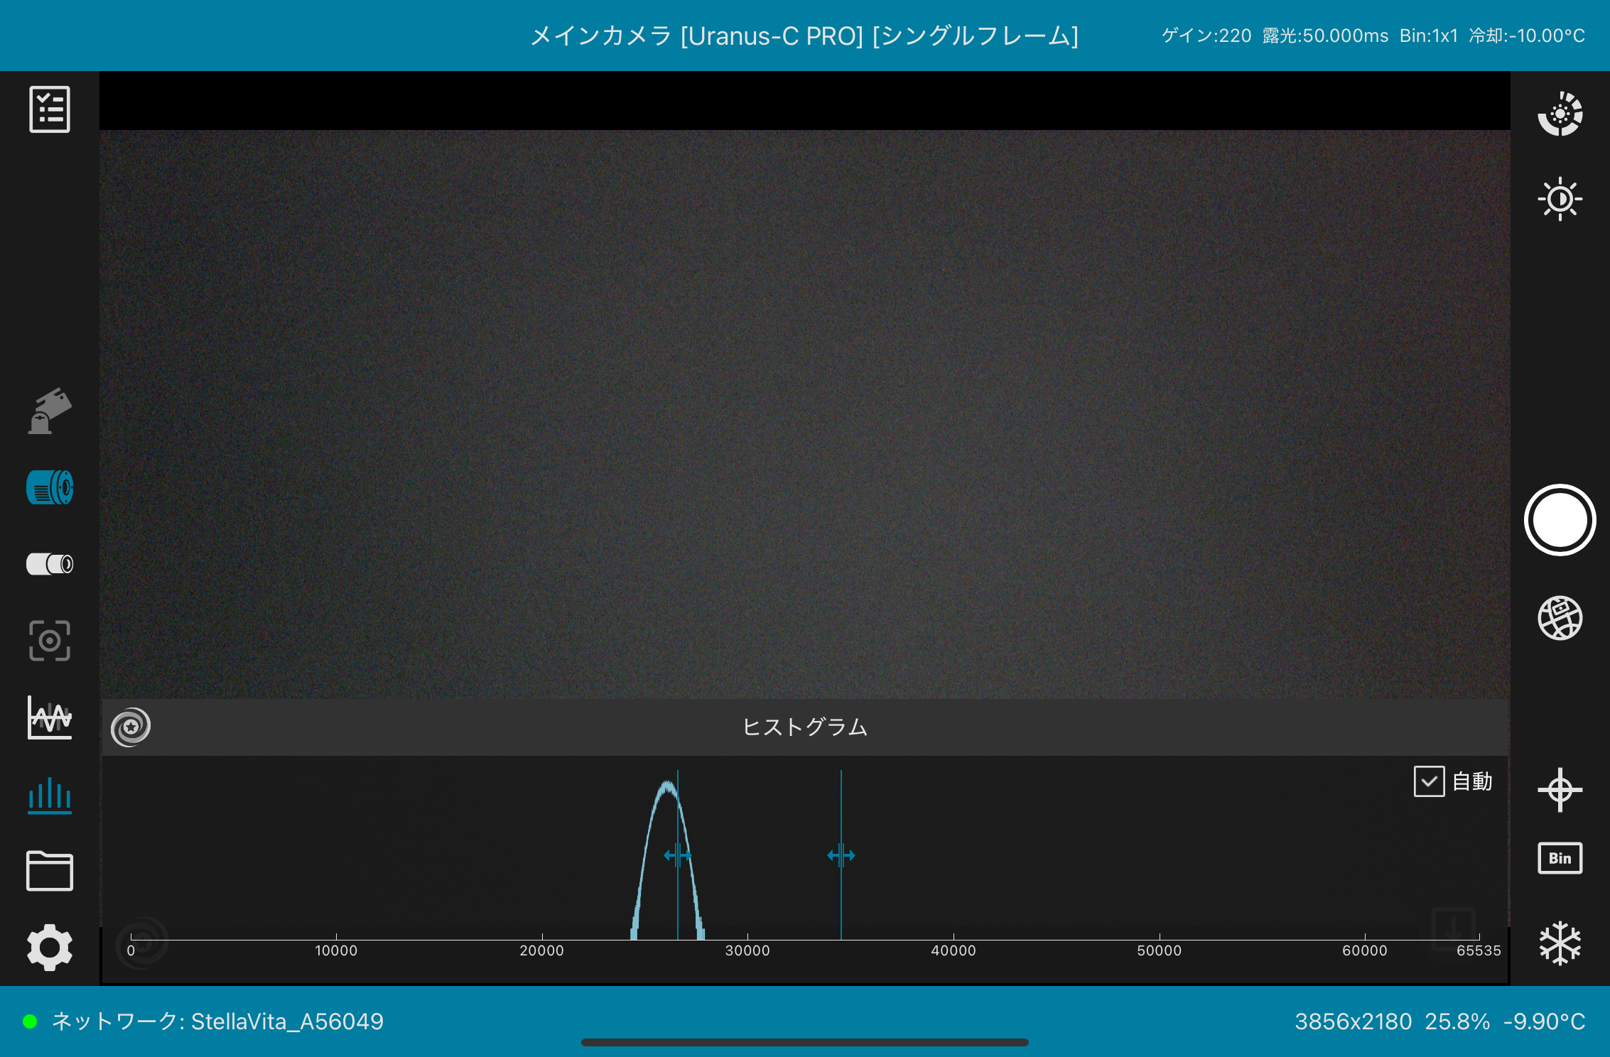1610x1057 pixels.
Task: Open the exposure sun icon
Action: click(1560, 199)
